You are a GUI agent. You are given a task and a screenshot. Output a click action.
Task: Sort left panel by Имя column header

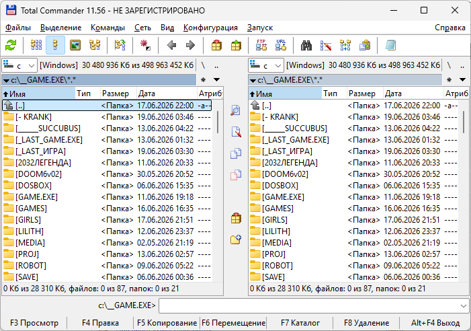pyautogui.click(x=38, y=94)
